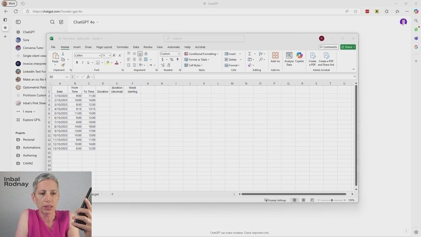
Task: Click the Cut scissors icon
Action: tap(63, 54)
